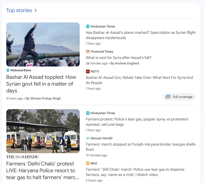Click the red NDTV logo icon
The image size is (205, 183).
coord(88,71)
